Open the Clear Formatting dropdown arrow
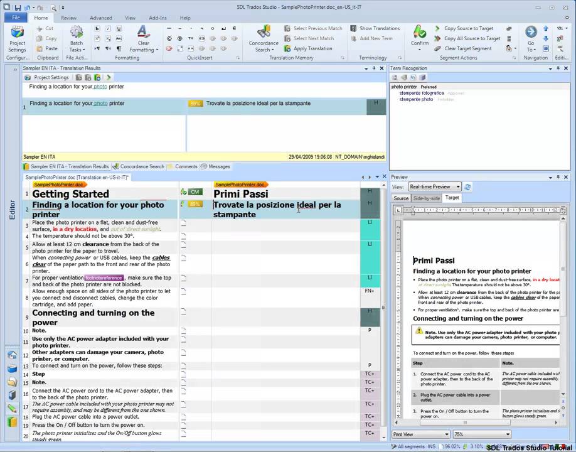 (x=157, y=50)
